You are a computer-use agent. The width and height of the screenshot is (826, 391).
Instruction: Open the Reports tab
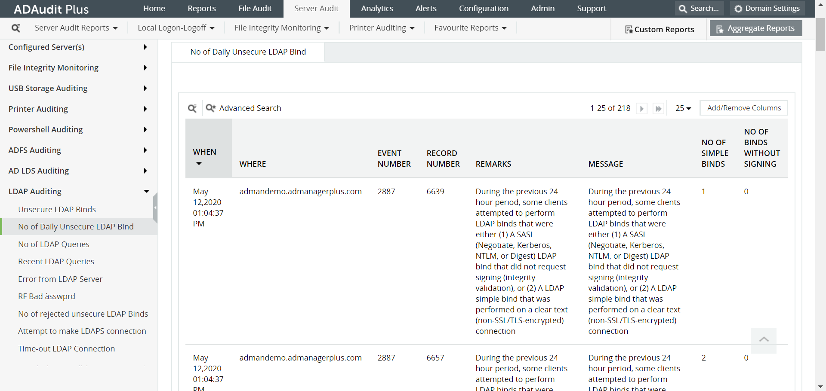202,9
